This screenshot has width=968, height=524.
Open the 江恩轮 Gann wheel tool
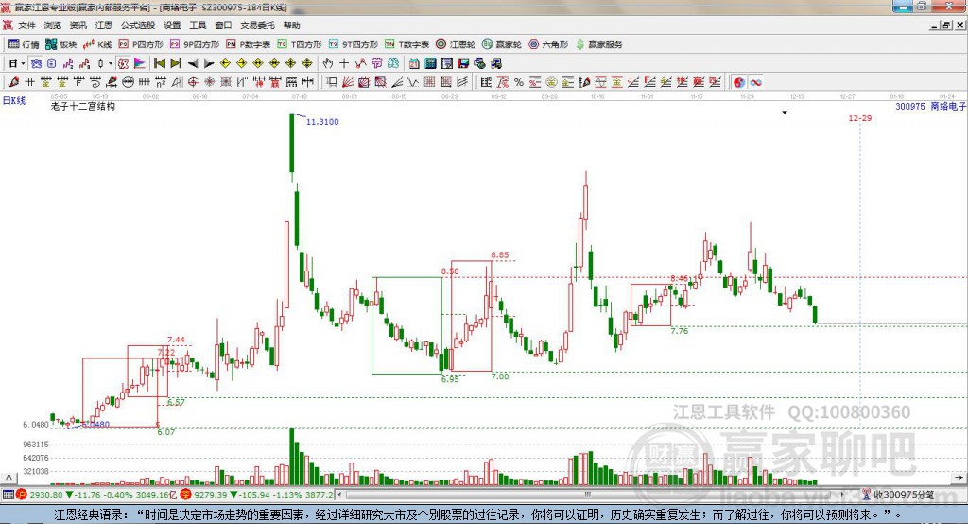click(x=456, y=44)
